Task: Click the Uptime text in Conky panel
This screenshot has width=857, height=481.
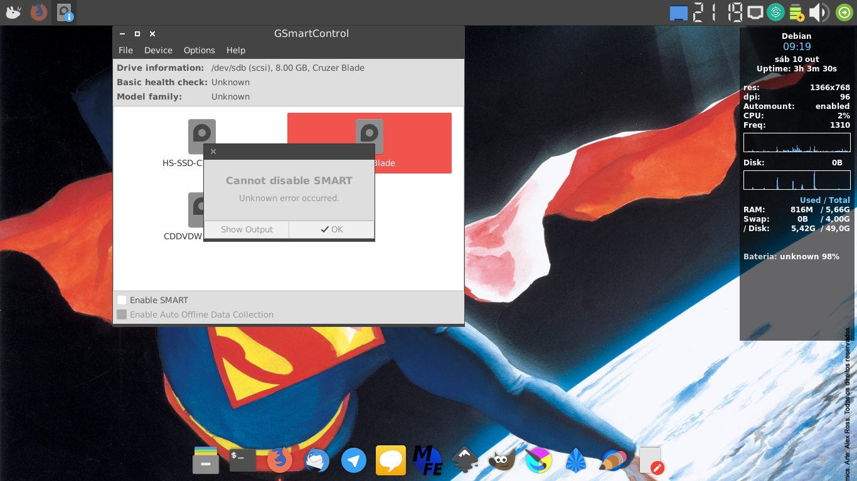Action: (797, 69)
